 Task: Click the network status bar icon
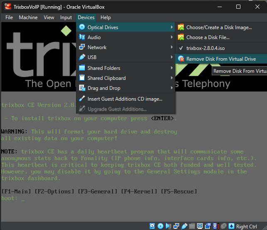coord(176,226)
